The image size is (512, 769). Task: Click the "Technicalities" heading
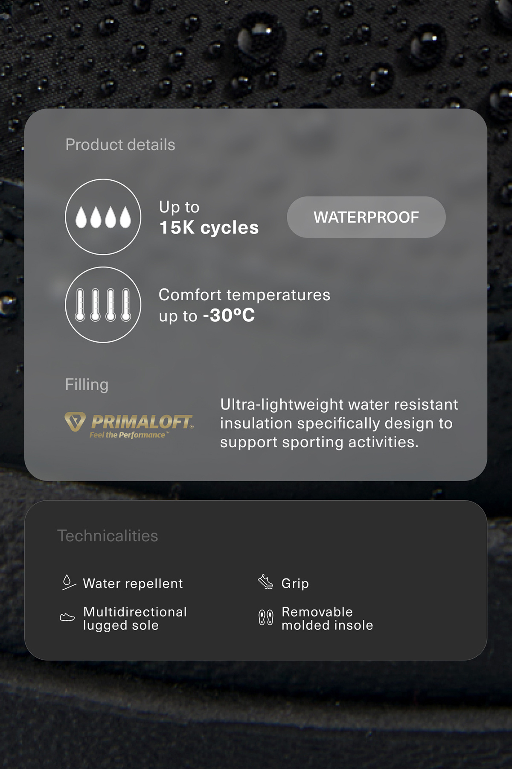pos(108,536)
